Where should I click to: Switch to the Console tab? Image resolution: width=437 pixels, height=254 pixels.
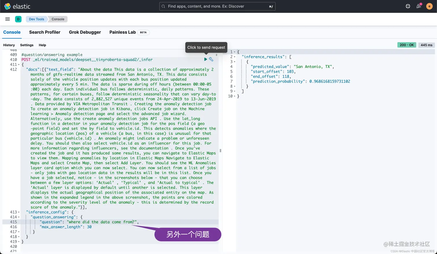point(12,32)
